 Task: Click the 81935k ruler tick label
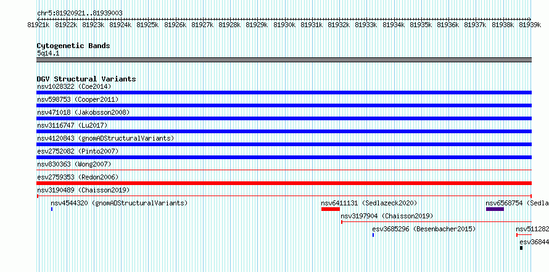(x=421, y=25)
